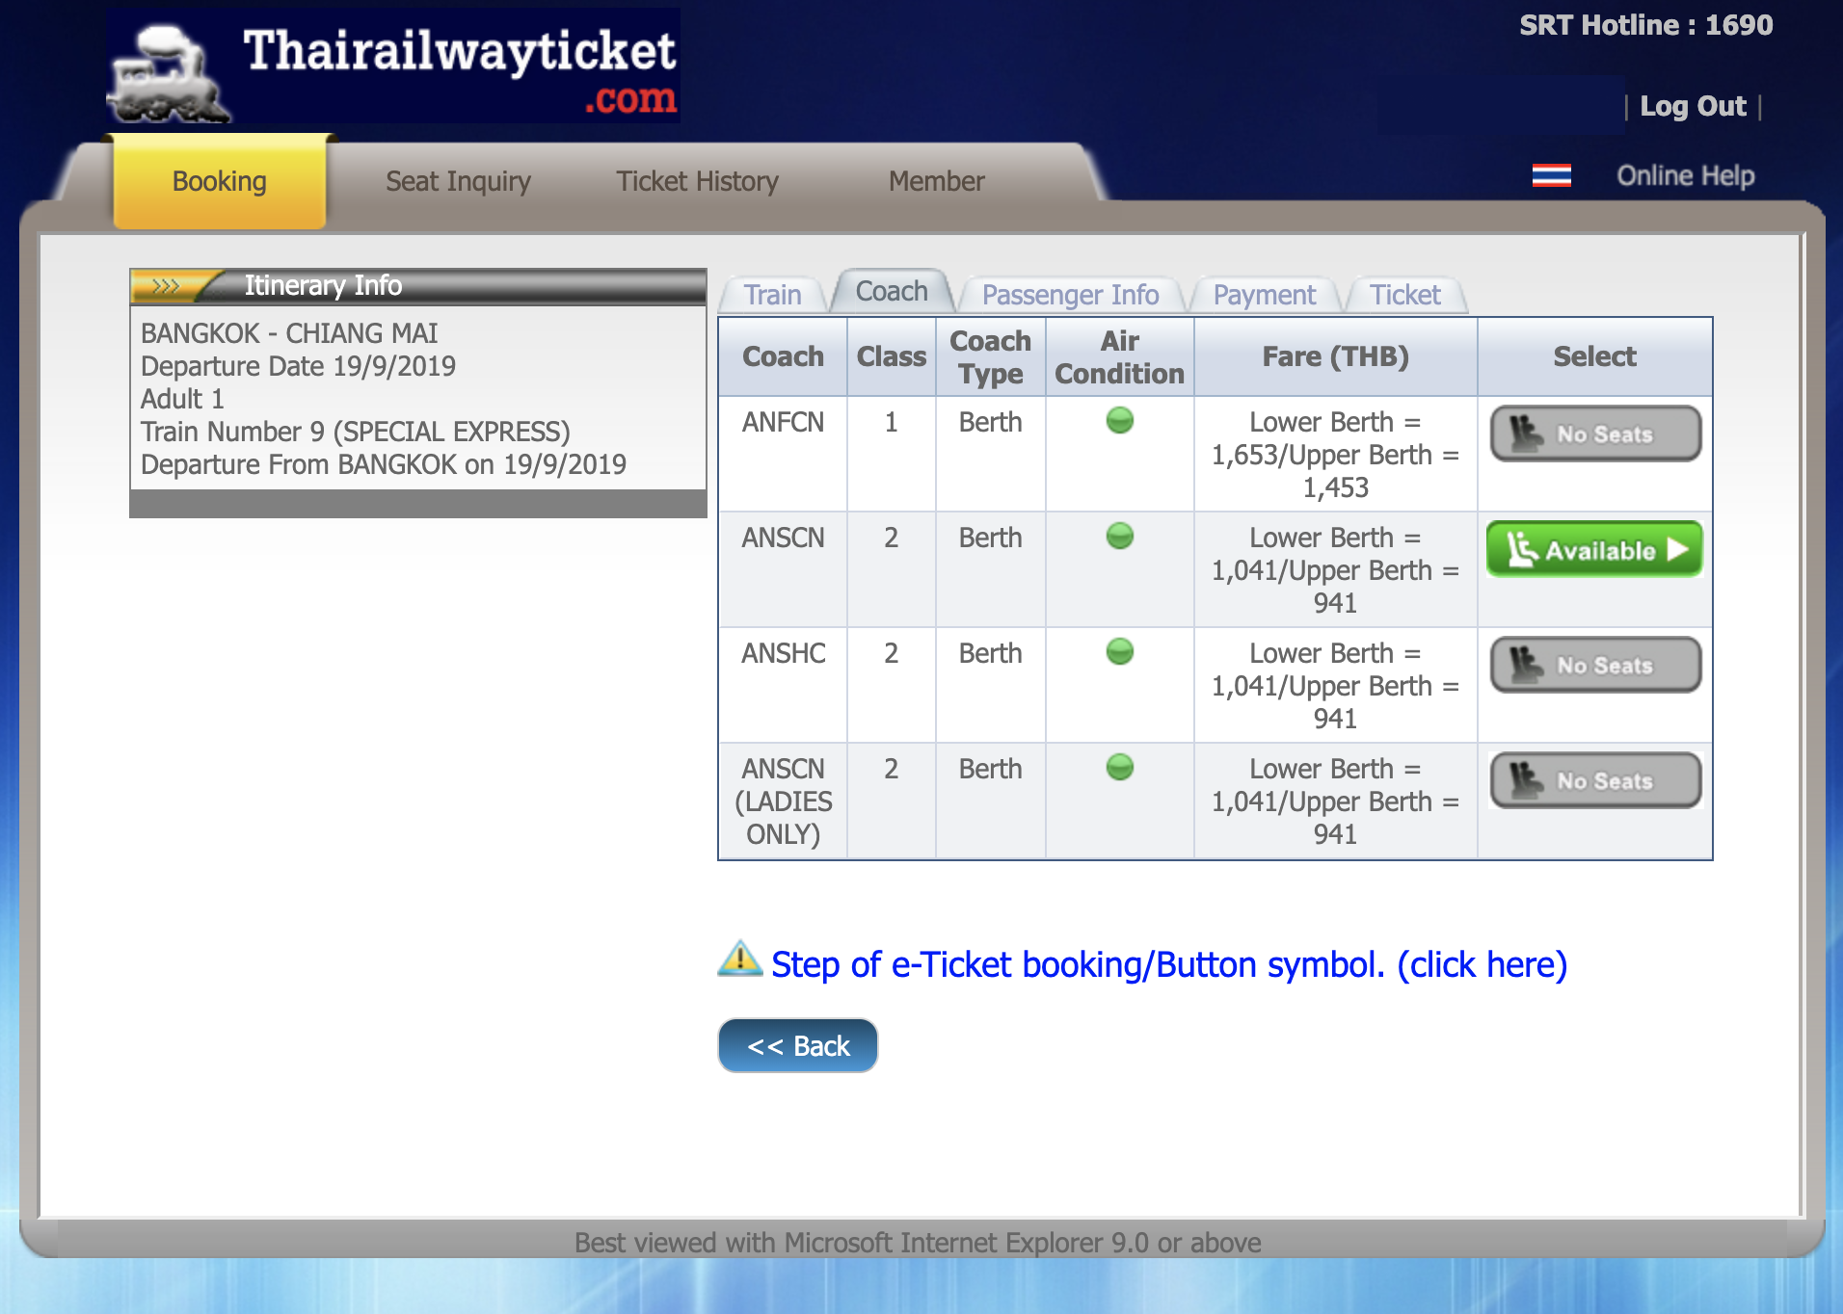Click the SRT Hotline : 1690 text
Viewport: 1843px width, 1314px height.
click(x=1645, y=25)
